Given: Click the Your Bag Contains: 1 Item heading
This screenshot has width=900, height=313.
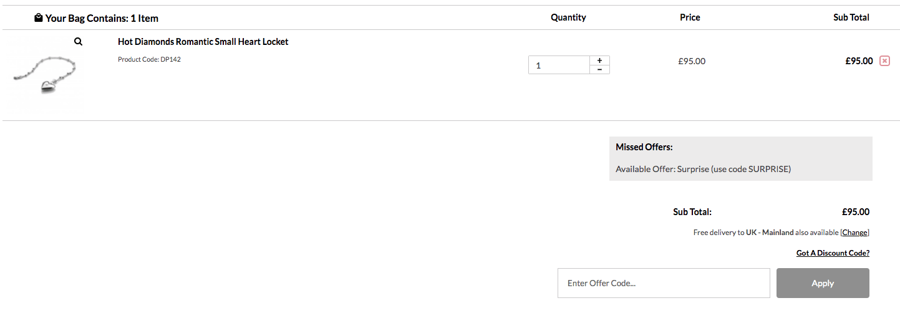Looking at the screenshot, I should pyautogui.click(x=102, y=18).
